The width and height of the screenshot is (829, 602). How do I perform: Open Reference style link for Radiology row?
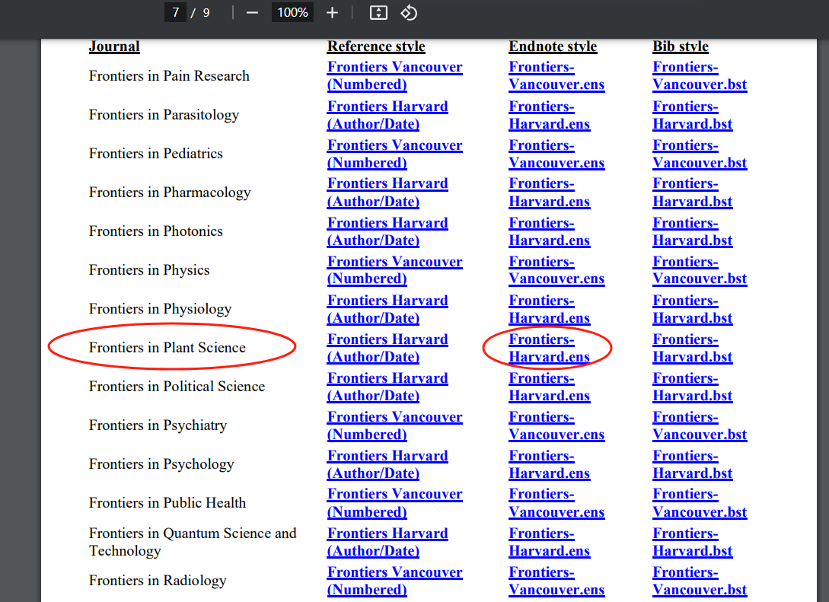click(395, 581)
